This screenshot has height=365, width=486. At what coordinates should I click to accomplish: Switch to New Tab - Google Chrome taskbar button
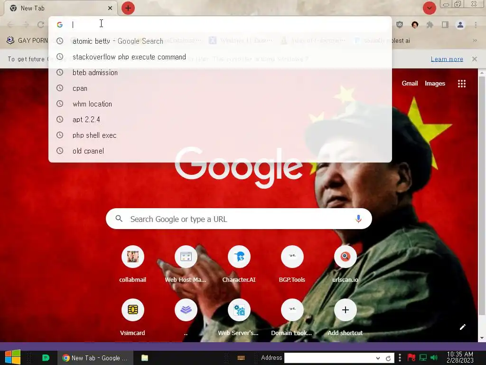pyautogui.click(x=95, y=358)
